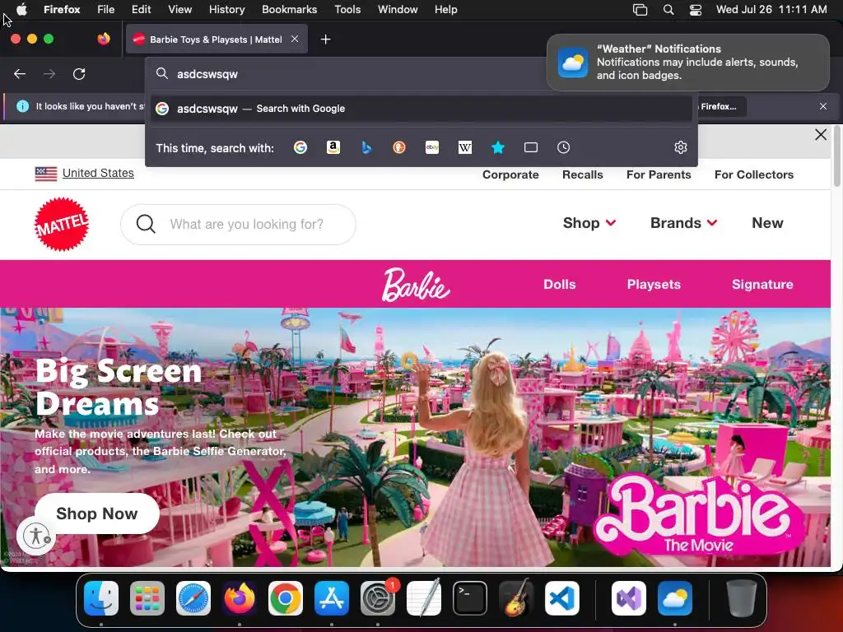Open the For Collectors link
This screenshot has height=632, width=843.
(x=754, y=174)
